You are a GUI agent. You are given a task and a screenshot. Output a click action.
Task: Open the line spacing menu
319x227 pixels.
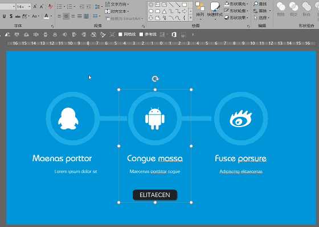99,7
